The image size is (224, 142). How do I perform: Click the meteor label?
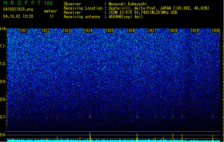click(51, 11)
